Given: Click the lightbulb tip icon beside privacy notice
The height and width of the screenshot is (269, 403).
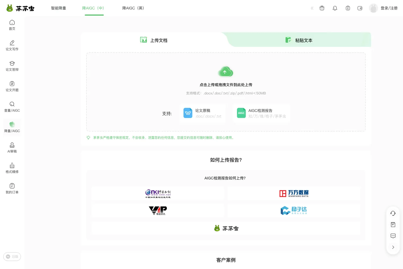Looking at the screenshot, I should tap(88, 137).
